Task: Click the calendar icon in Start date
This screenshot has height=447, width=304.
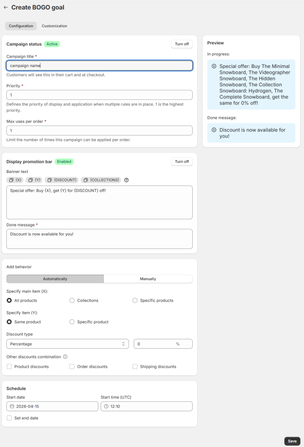Action: [12, 406]
